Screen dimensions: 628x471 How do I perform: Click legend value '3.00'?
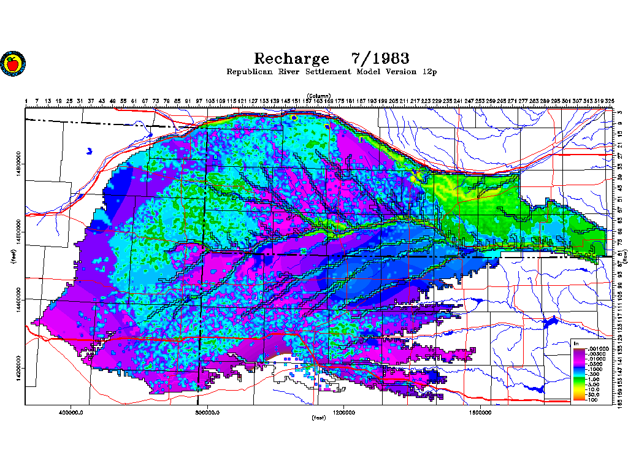tap(594, 385)
